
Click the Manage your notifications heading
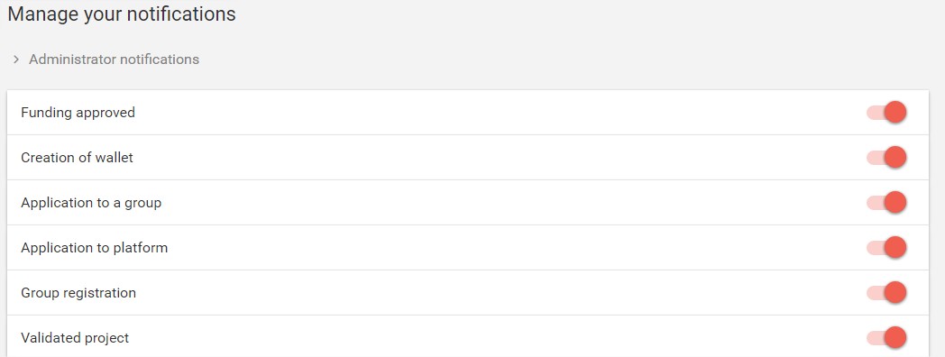(121, 14)
